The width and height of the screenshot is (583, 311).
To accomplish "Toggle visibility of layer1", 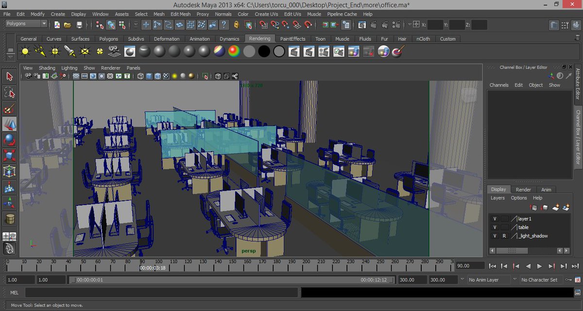I will (x=495, y=219).
